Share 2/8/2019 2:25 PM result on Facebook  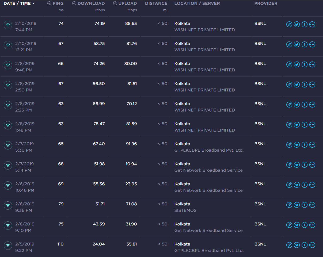305,105
